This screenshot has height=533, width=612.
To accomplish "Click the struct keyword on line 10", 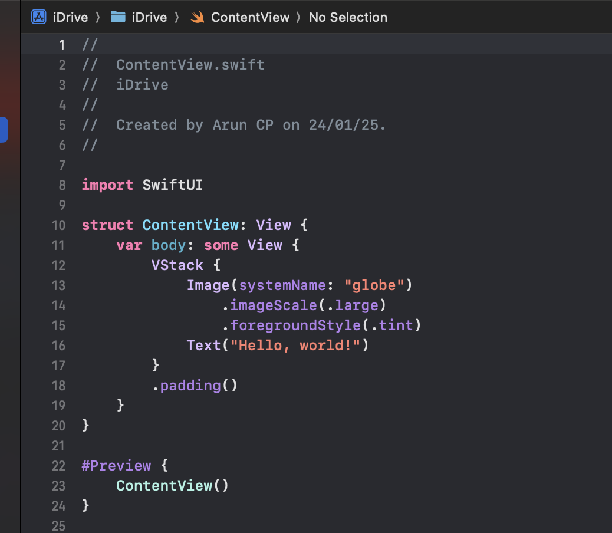I will coord(107,225).
